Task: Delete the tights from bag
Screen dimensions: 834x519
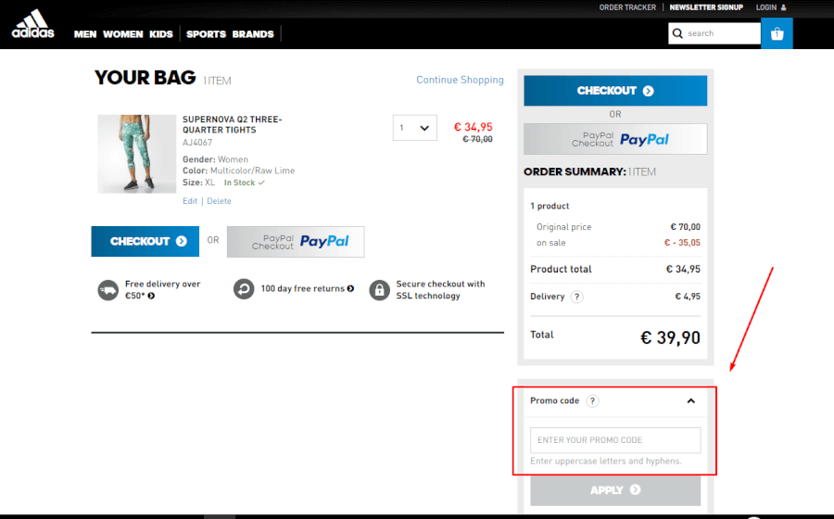Action: pyautogui.click(x=219, y=201)
